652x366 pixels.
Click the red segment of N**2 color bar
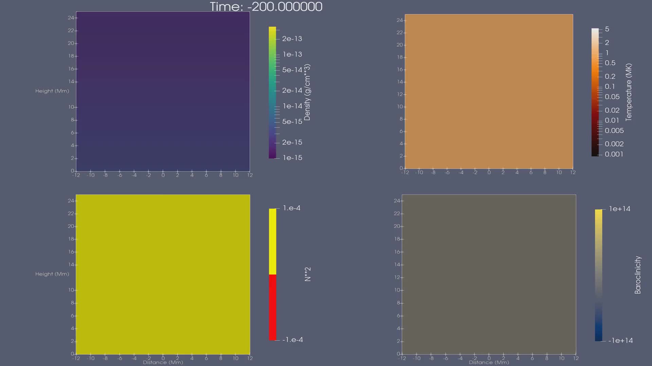pos(272,307)
